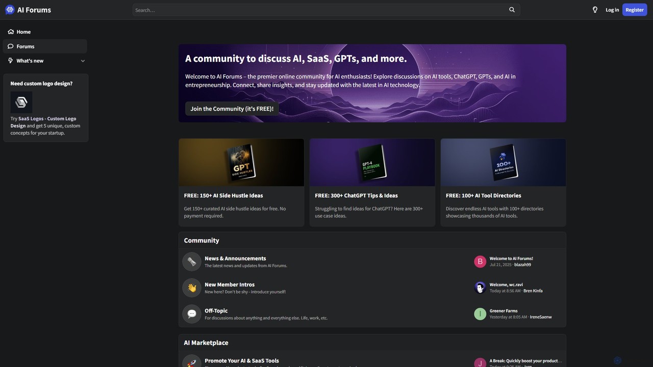
Task: Open Promote Your AI & SaaS Tools forum
Action: 242,360
